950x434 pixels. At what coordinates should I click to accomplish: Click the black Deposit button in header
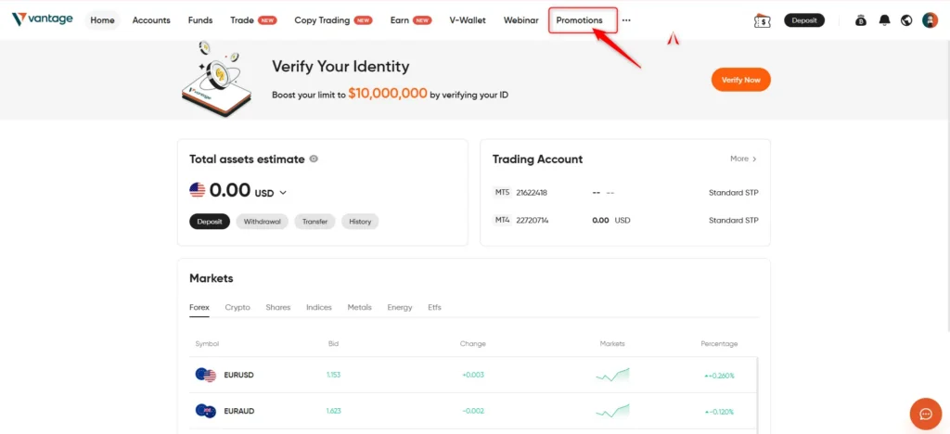click(804, 20)
